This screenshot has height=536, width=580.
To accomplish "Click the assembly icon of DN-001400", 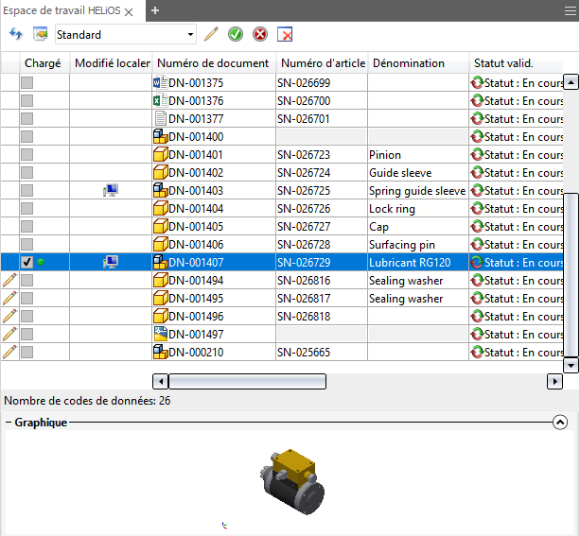I will [x=160, y=137].
